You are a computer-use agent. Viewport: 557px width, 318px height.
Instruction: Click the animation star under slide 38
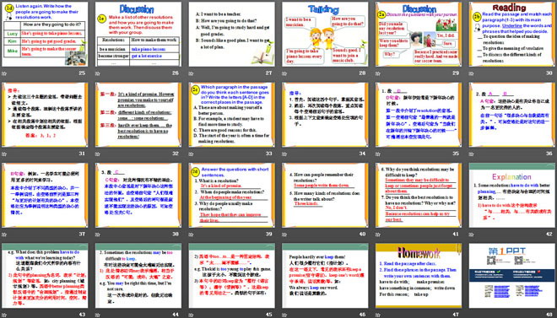[x=98, y=234]
